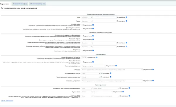Screen dimensions: 176x107
Task: Open first dropdown of Уникальный идентификатор заказа
Action: click(87, 88)
